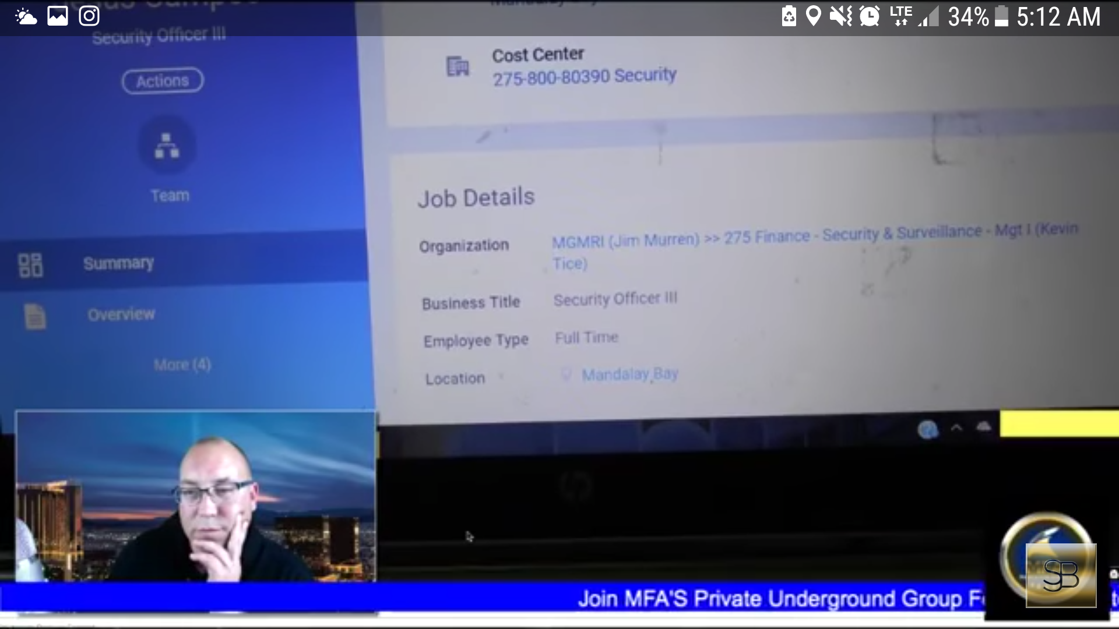Tap the weather notification icon
Screen dimensions: 1119x629
point(26,16)
